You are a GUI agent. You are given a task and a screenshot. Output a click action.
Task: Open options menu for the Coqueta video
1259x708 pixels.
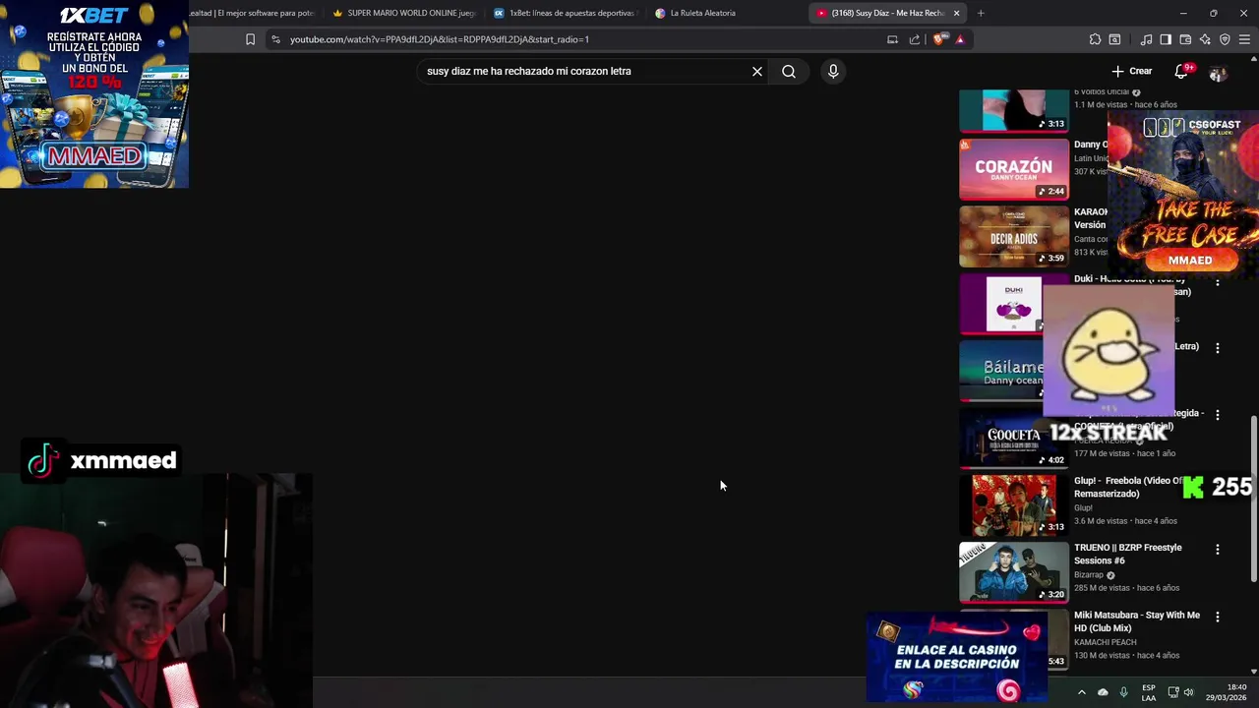[1218, 415]
